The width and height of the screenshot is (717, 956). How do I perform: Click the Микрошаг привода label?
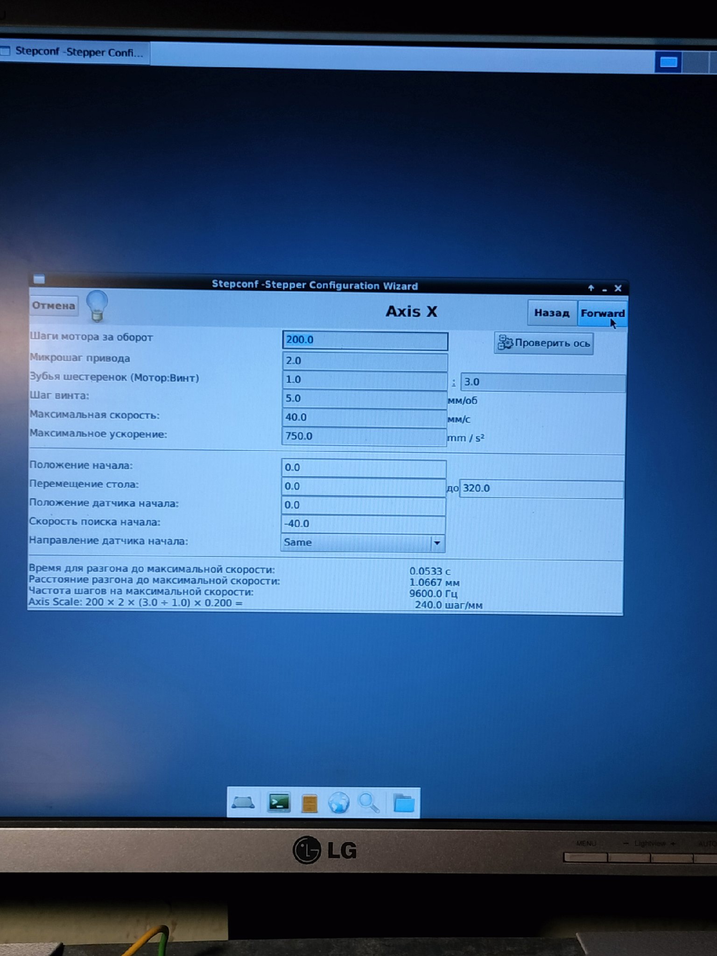coord(80,358)
